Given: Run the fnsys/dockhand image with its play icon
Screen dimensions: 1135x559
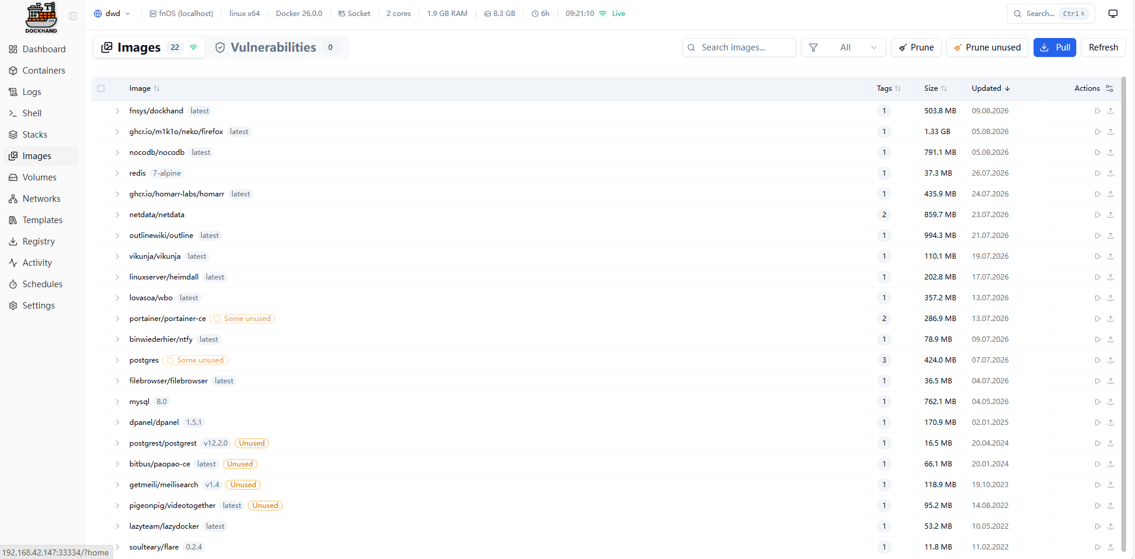Looking at the screenshot, I should point(1098,111).
